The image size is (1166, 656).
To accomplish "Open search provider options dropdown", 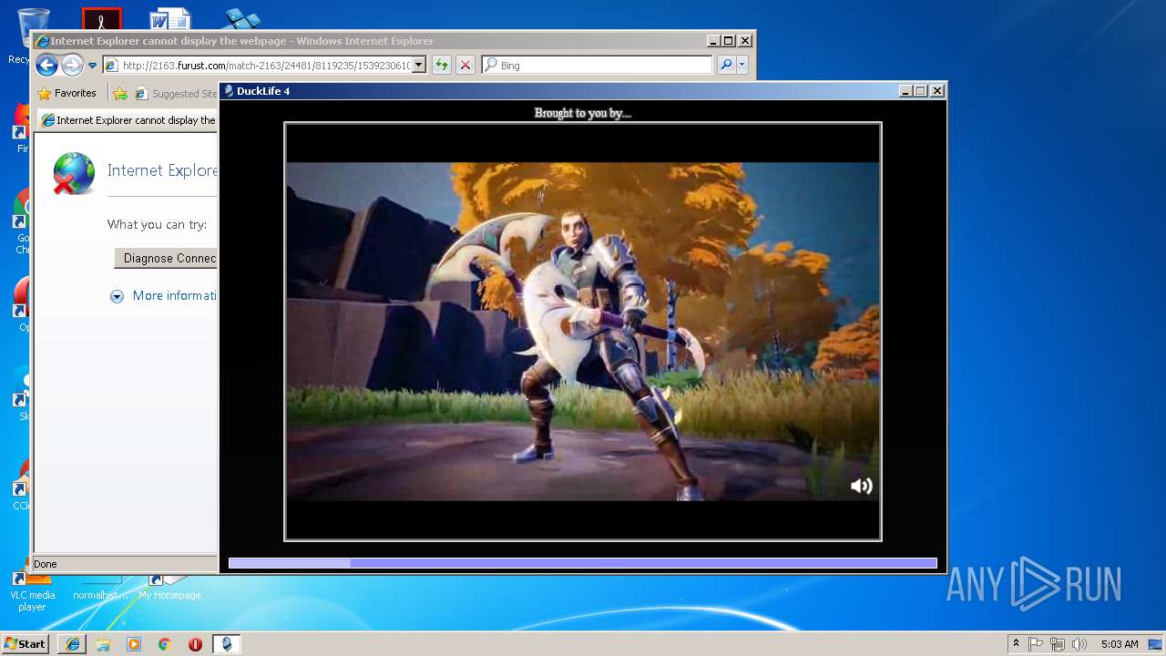I will click(x=742, y=65).
